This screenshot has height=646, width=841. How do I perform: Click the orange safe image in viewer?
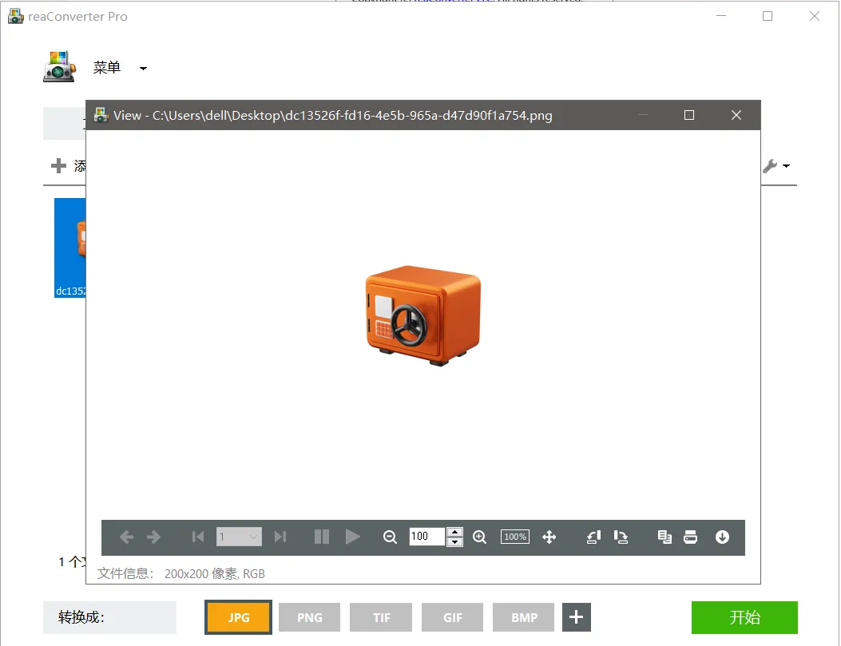[x=423, y=315]
